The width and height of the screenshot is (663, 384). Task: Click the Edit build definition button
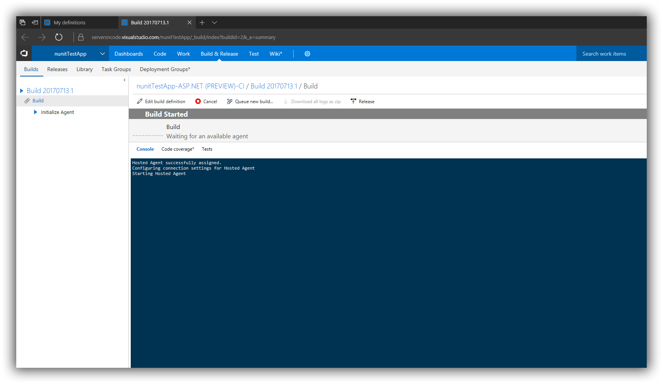(x=161, y=101)
